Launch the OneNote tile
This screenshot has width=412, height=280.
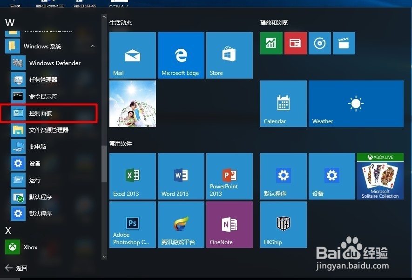(x=230, y=225)
